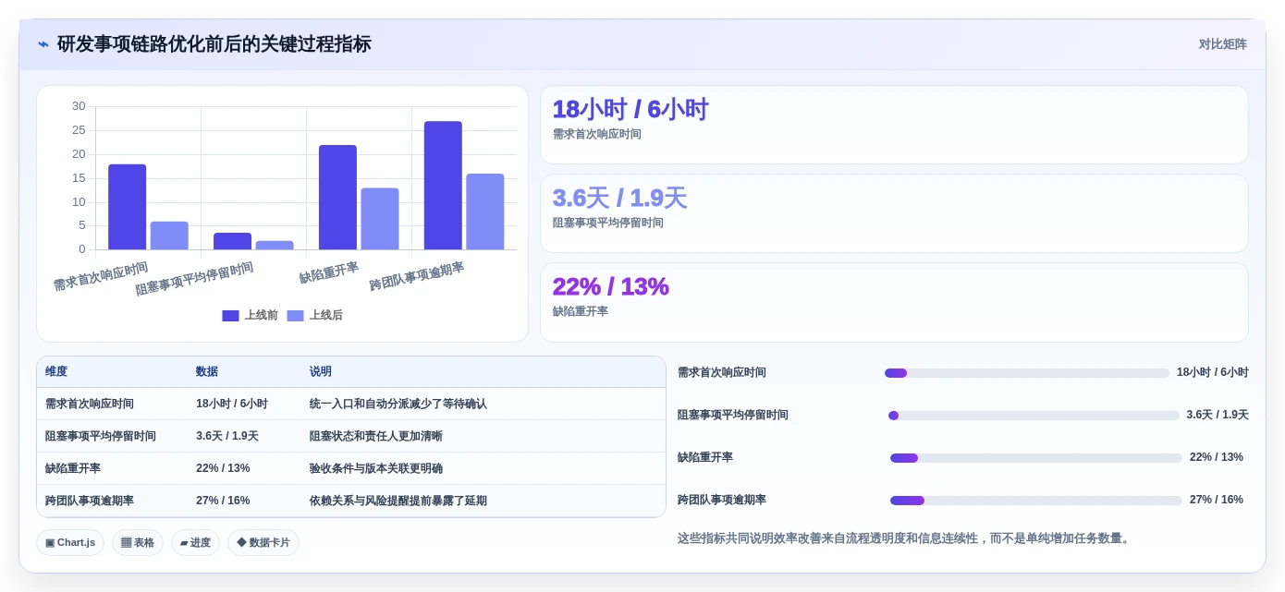The image size is (1285, 592).
Task: Click the 上线后 bar for 需求首次响应时间
Action: point(169,236)
